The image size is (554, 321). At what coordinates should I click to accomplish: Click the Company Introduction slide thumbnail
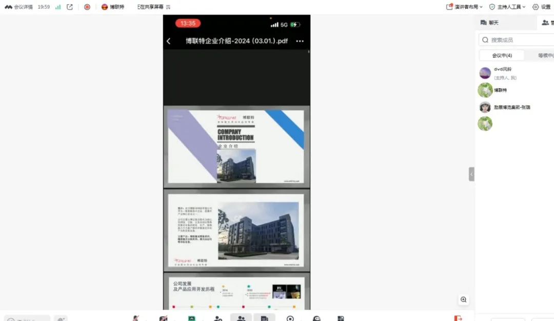click(x=236, y=147)
